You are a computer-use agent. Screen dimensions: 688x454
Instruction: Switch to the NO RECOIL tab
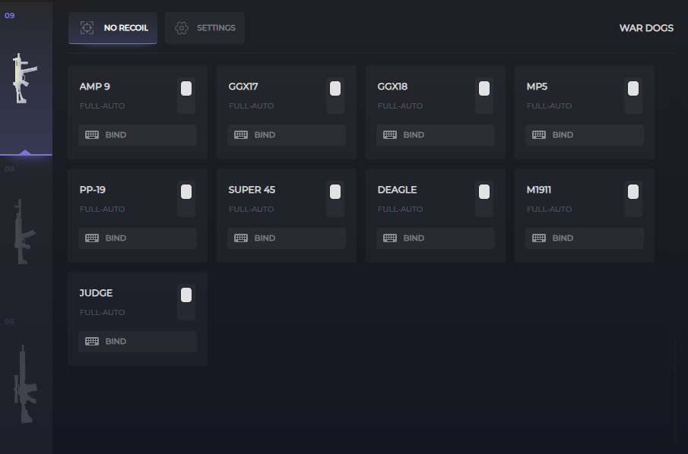113,28
